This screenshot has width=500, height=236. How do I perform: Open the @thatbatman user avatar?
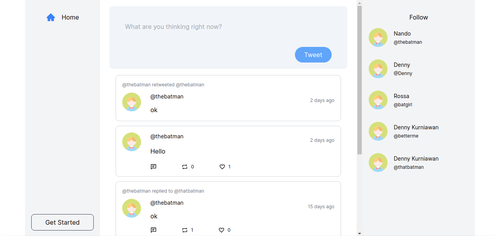click(x=378, y=163)
